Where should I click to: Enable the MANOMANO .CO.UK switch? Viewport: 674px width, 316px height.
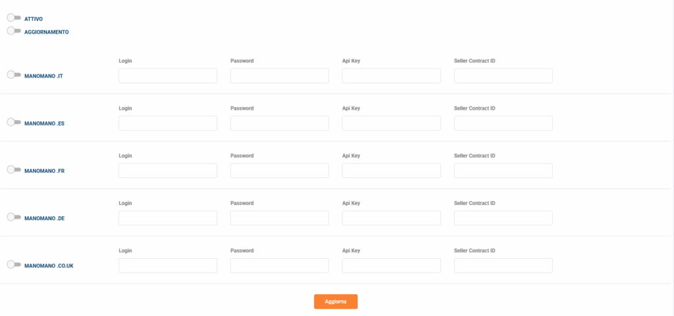[x=14, y=265]
